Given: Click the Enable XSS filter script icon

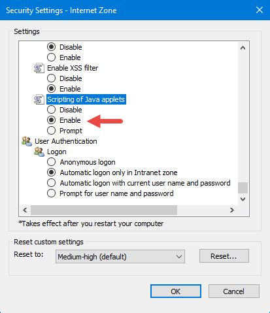Looking at the screenshot, I should click(39, 68).
